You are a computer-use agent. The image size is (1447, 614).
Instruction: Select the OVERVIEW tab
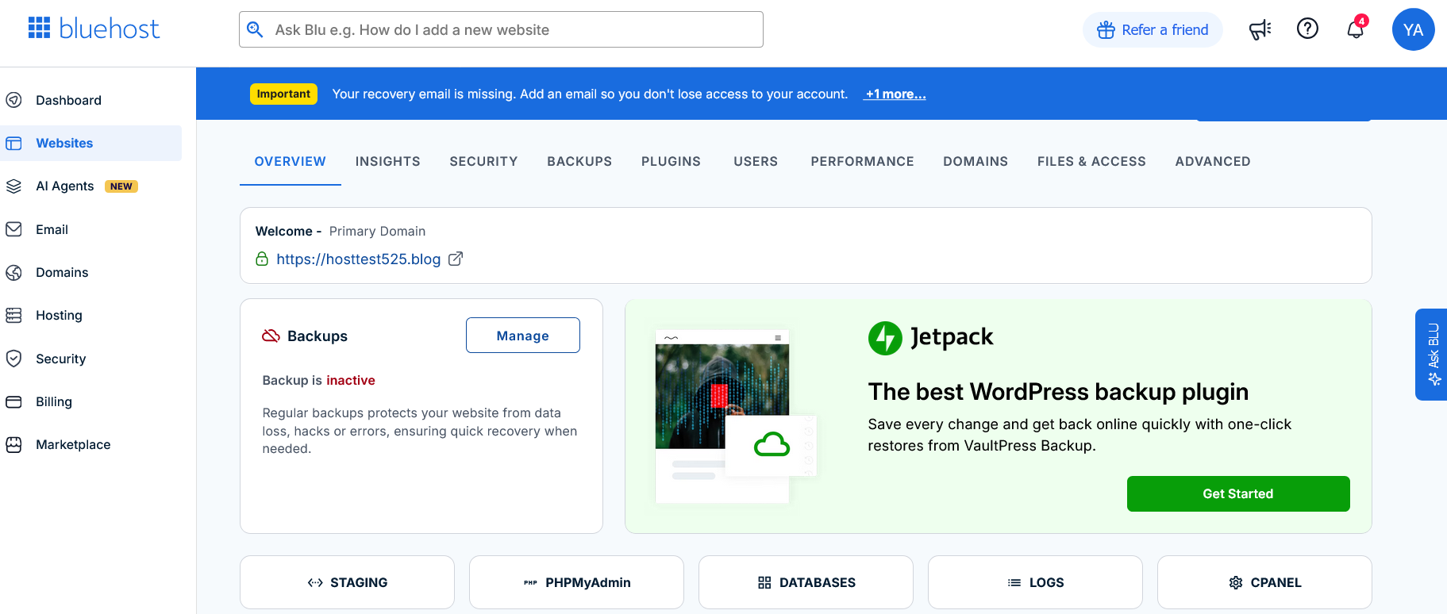point(291,161)
